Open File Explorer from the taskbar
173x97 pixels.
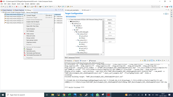(x=53, y=95)
